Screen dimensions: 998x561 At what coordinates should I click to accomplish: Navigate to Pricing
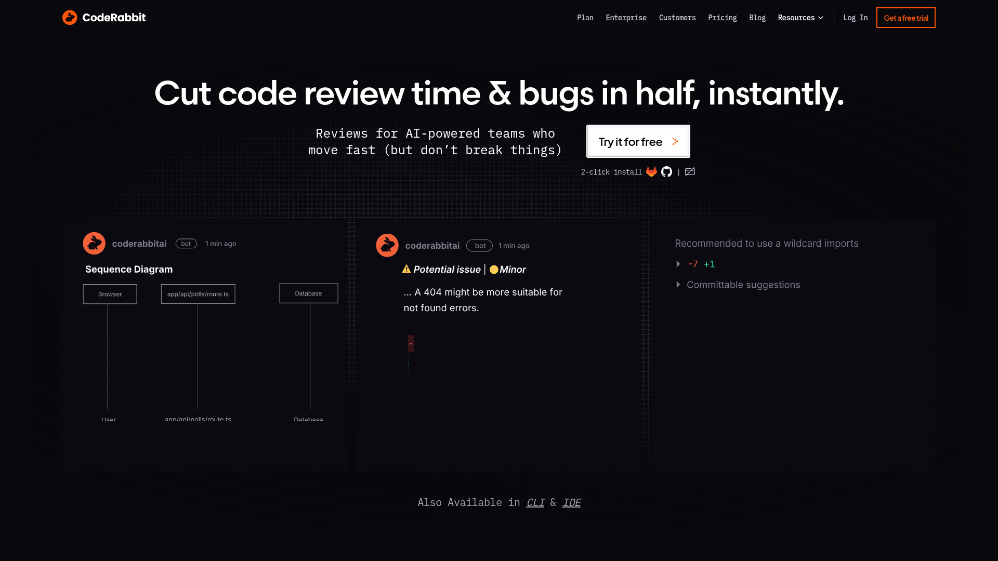pos(722,18)
